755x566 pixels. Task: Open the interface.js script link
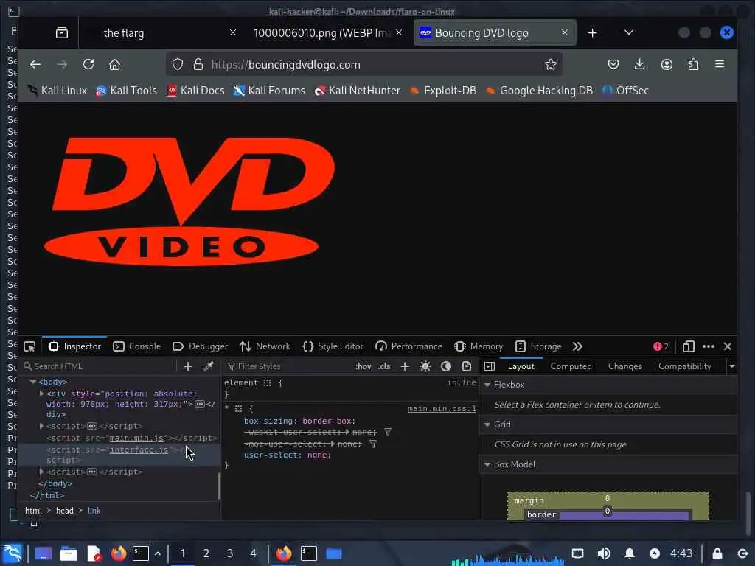coord(139,450)
